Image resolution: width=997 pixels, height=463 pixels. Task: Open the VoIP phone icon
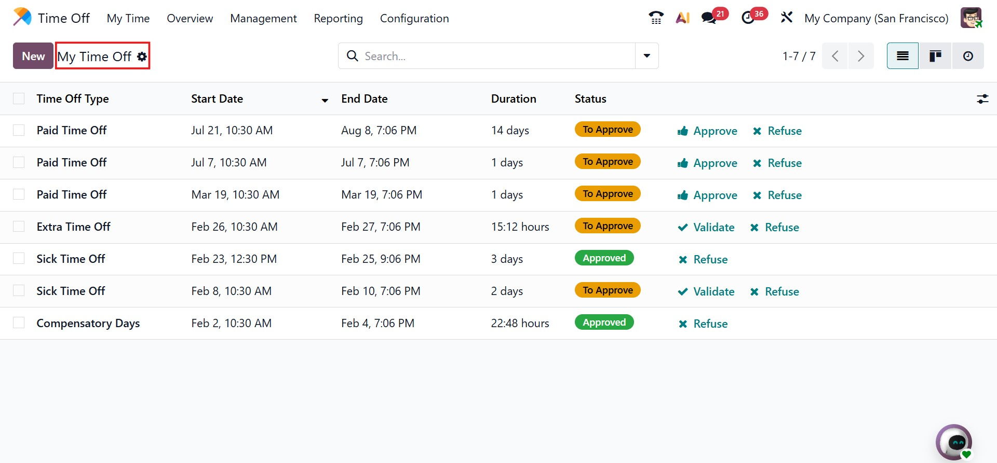656,18
